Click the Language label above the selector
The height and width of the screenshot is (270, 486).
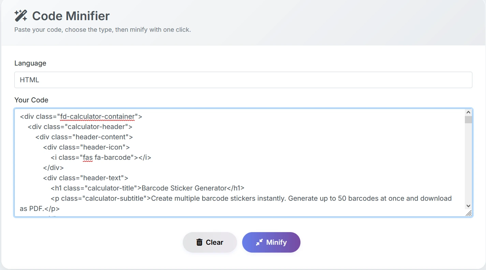point(30,63)
